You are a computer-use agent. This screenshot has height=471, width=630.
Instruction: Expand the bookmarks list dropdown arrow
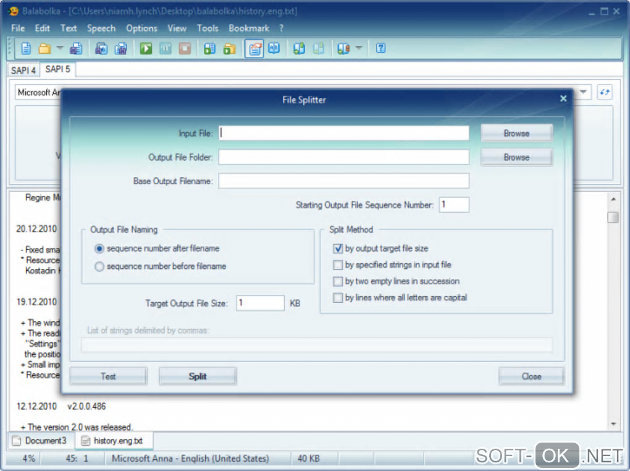coord(359,48)
